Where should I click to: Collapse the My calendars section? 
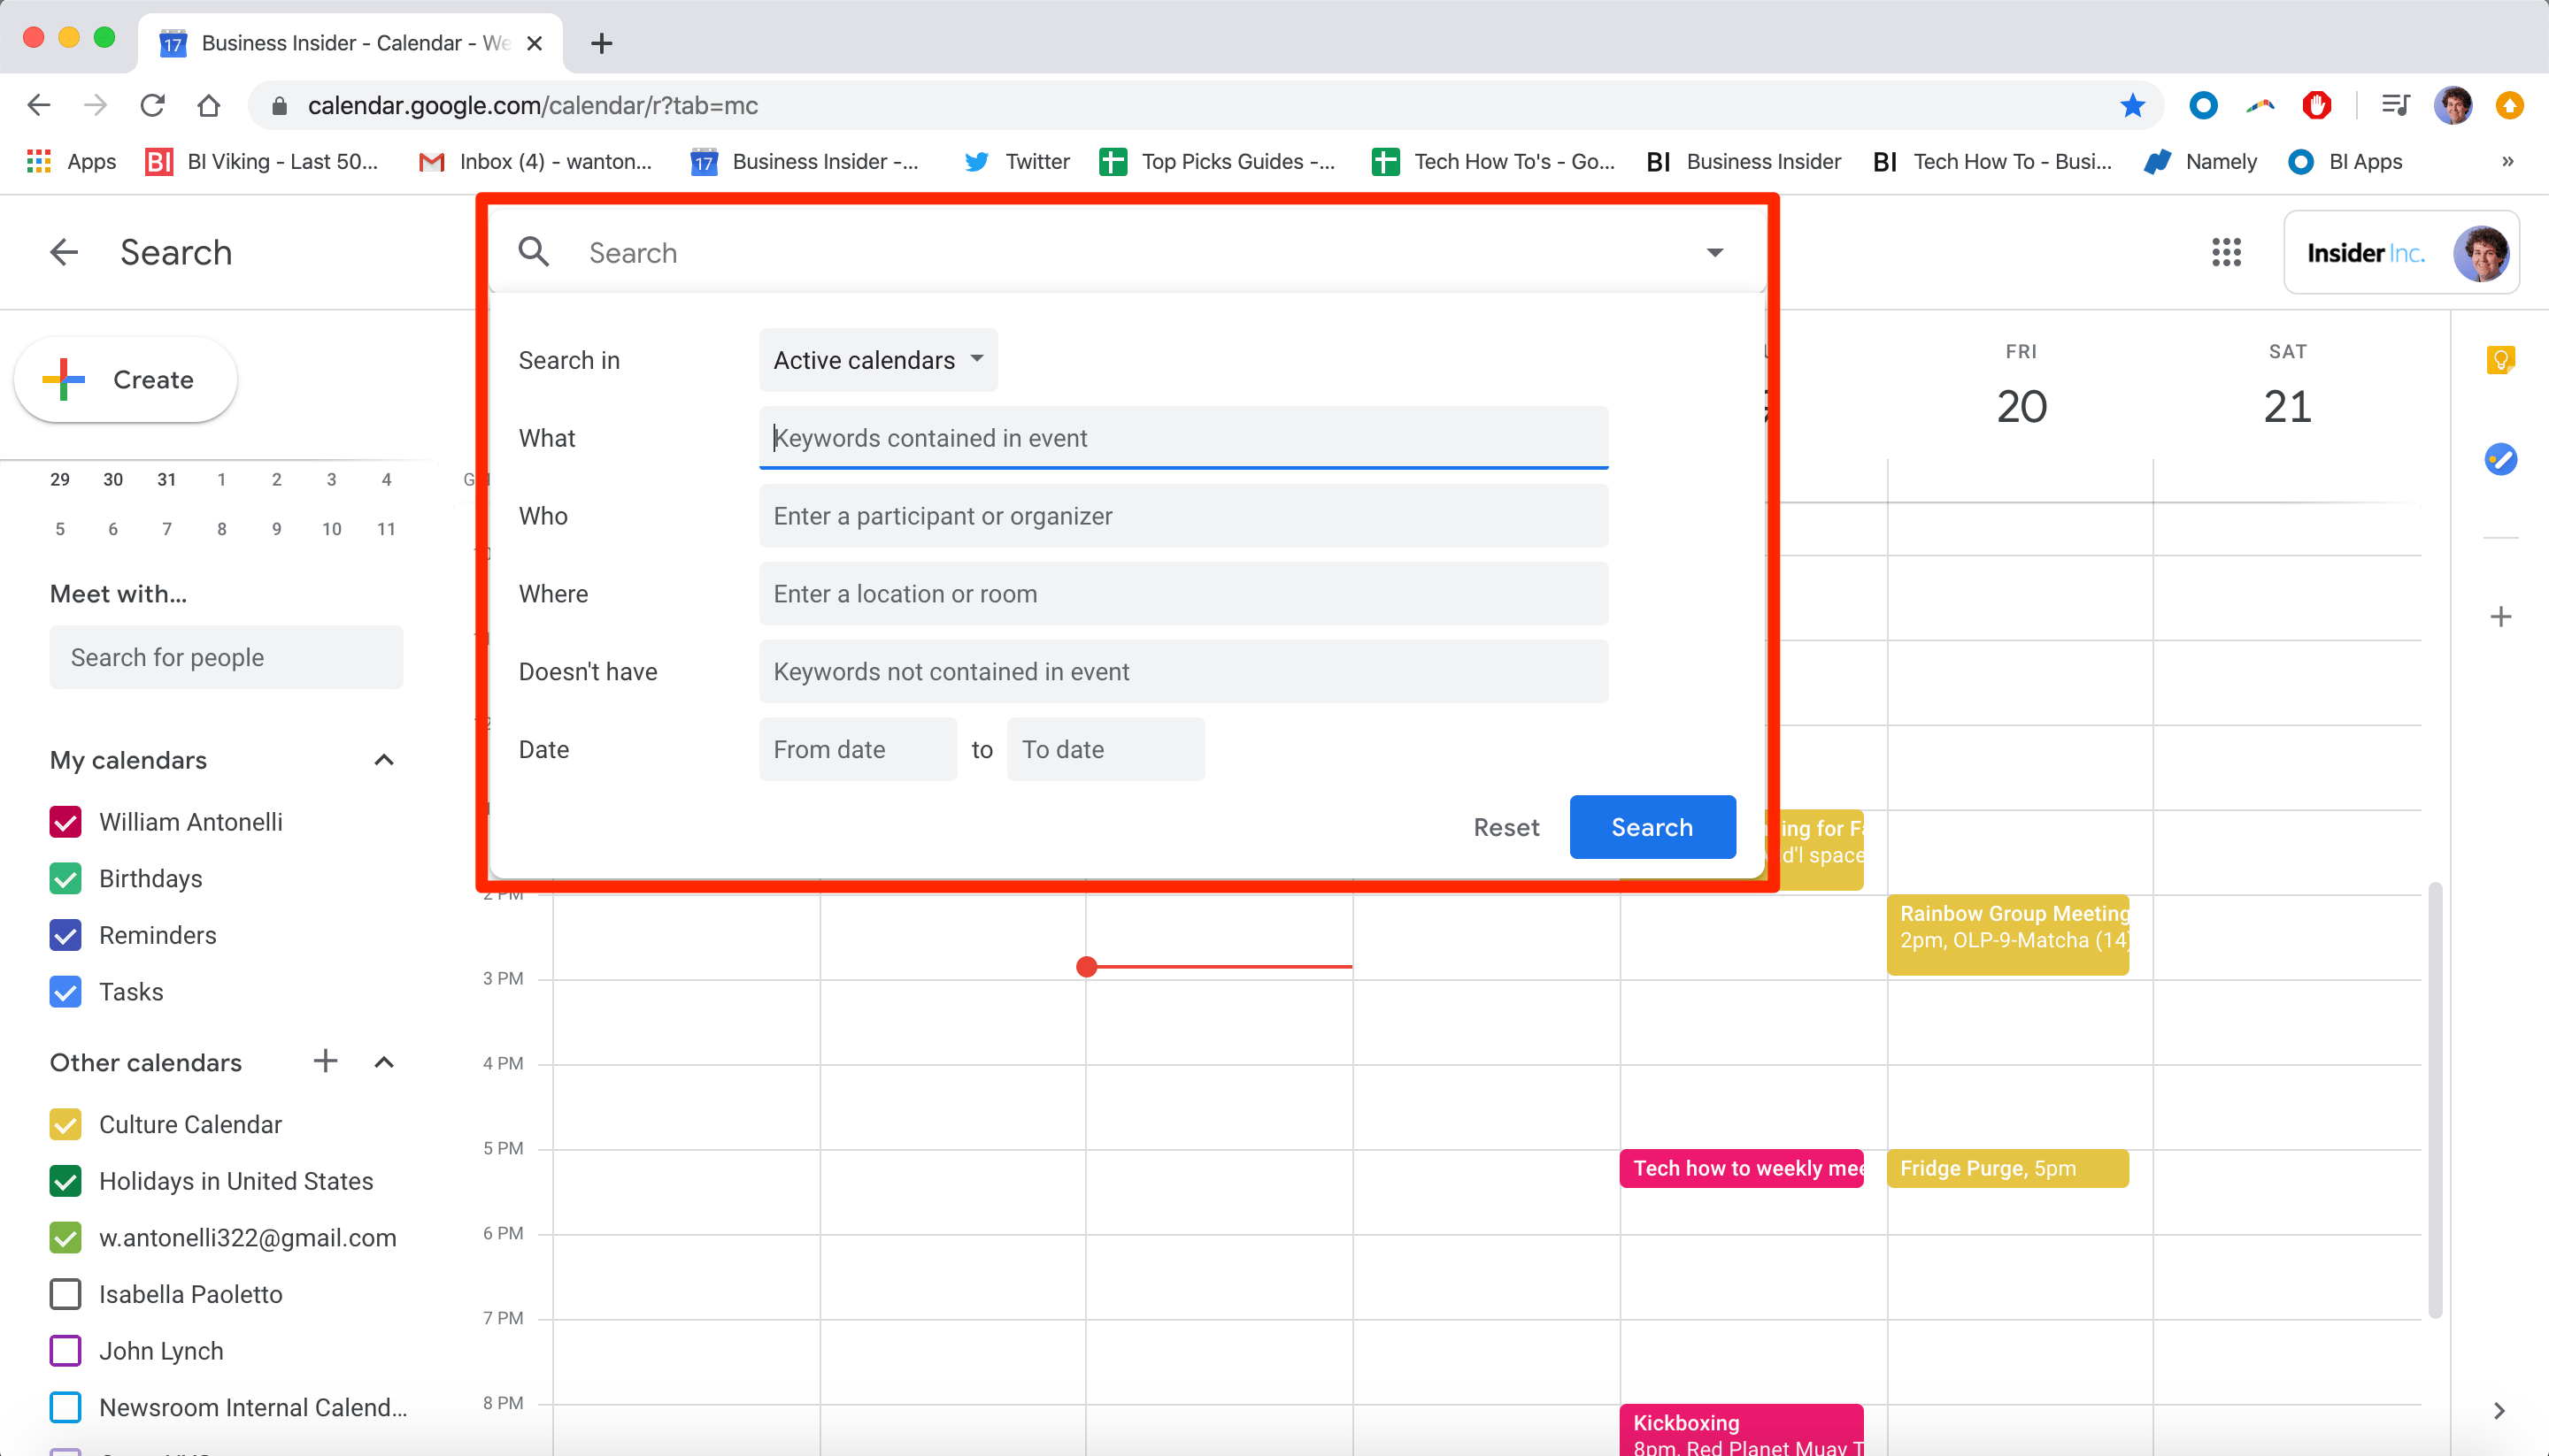[x=384, y=760]
